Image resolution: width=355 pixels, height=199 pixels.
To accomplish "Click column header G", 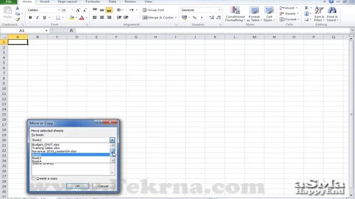I will [136, 37].
